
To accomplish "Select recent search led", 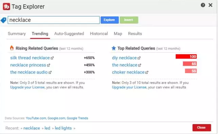I will (47, 128).
